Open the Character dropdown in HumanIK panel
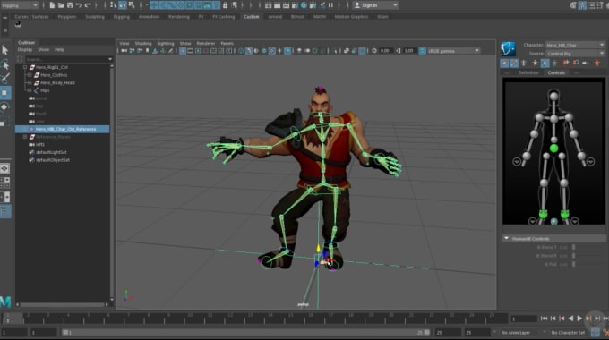Viewport: 609px width, 340px height. click(x=575, y=45)
